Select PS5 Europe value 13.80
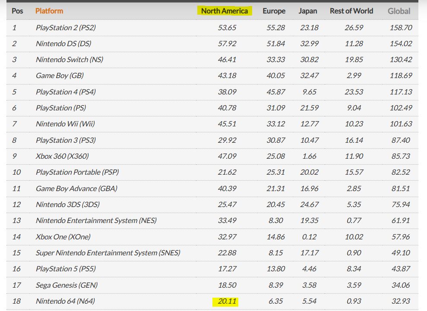 (x=275, y=269)
